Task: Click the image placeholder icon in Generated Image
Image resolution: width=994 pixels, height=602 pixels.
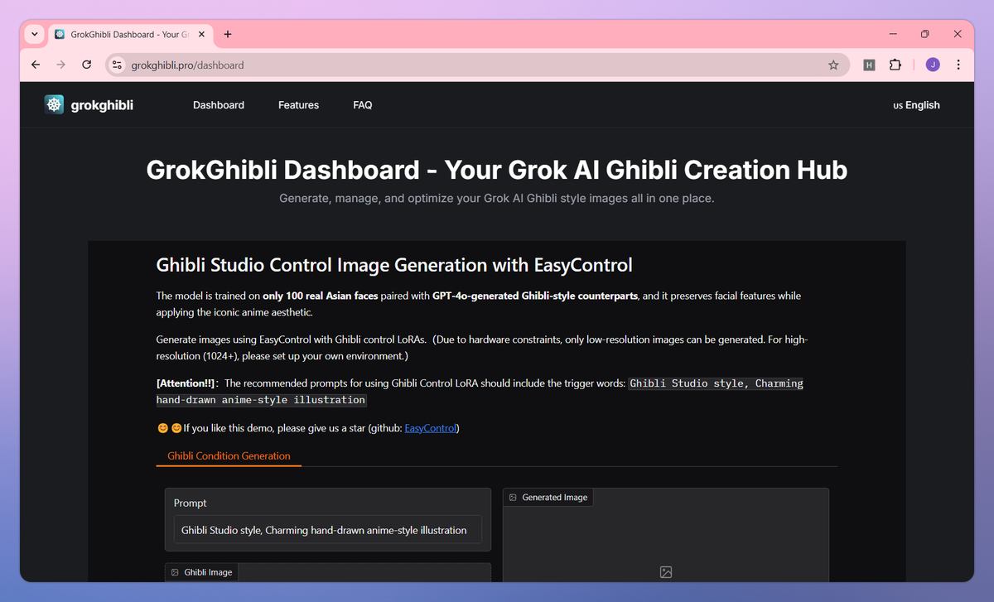Action: [x=666, y=572]
